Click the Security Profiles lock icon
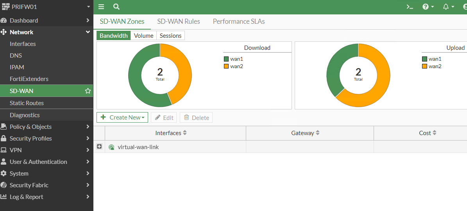467x211 pixels. point(4,138)
